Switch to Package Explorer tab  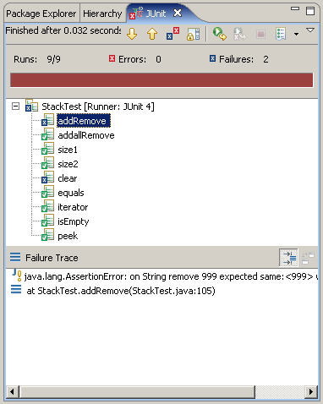point(41,14)
